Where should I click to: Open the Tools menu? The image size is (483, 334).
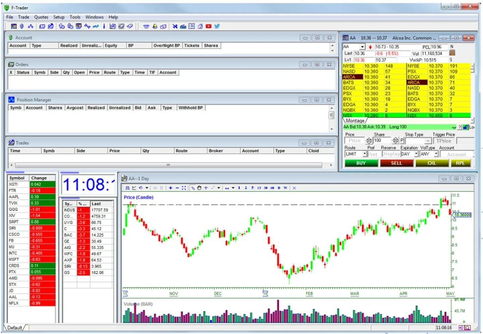tap(75, 17)
